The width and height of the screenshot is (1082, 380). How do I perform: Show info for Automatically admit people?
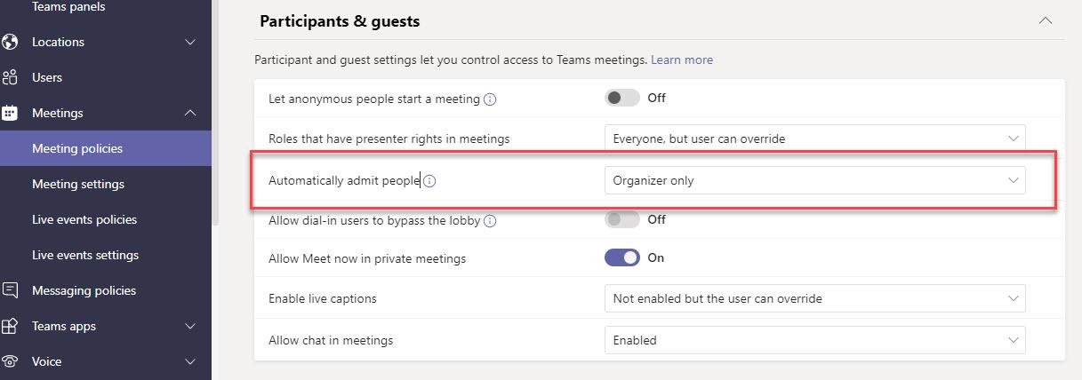pos(429,181)
